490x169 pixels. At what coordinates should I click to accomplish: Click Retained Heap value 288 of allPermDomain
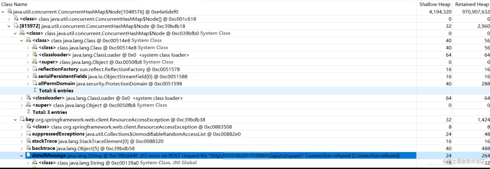[486, 84]
